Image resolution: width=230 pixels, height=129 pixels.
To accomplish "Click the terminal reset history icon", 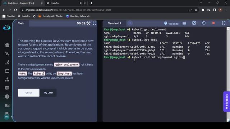I will 204,23.
